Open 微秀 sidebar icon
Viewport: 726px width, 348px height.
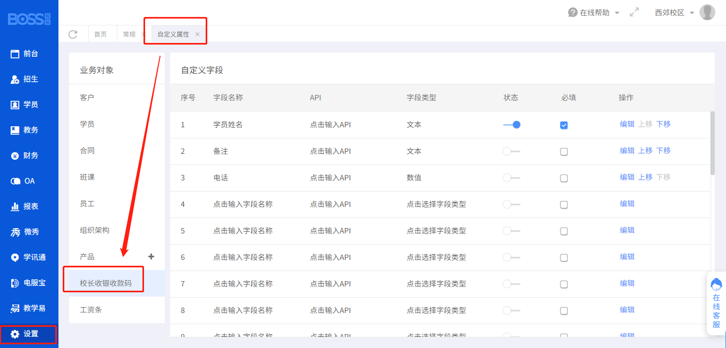pos(15,232)
